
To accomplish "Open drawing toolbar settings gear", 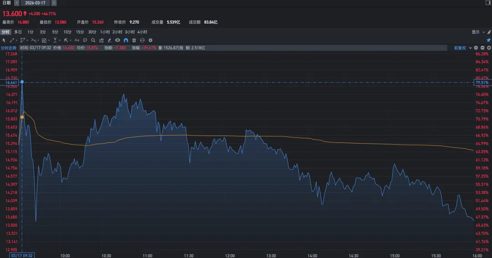I will [x=150, y=40].
